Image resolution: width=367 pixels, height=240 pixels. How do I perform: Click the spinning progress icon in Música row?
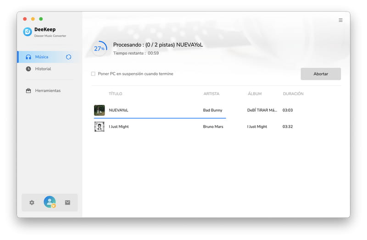pos(68,57)
